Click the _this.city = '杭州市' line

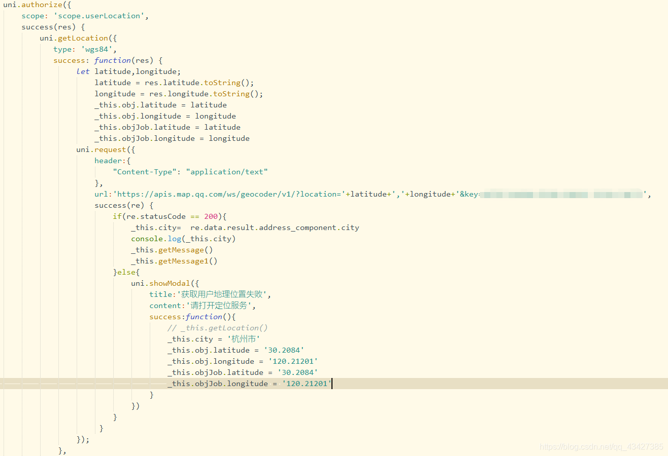tap(214, 339)
